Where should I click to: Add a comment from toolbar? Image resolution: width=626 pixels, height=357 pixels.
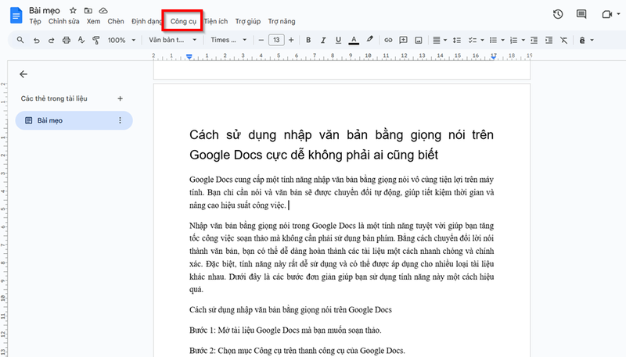pos(403,40)
